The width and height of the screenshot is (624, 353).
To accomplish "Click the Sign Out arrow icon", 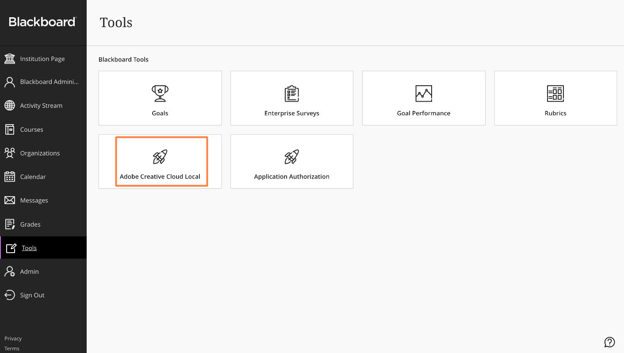I will (x=9, y=295).
